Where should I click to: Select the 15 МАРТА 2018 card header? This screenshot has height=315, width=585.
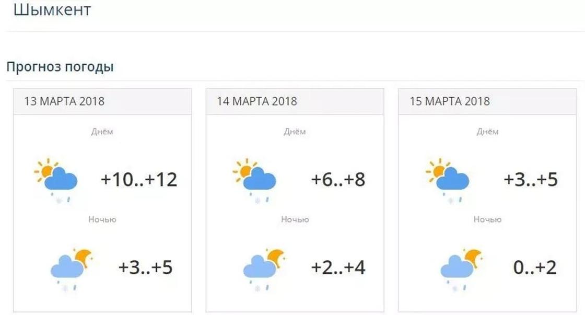pos(487,101)
